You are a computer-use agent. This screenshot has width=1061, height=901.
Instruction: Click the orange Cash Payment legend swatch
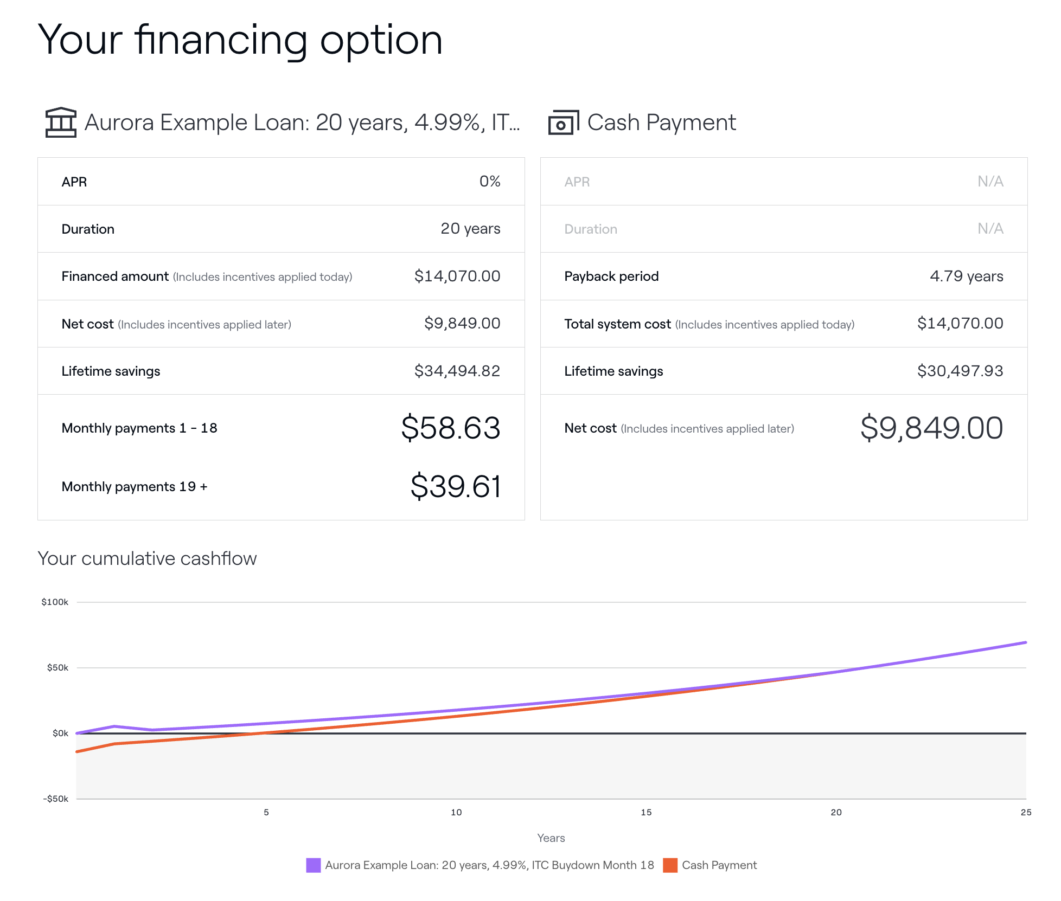click(670, 865)
